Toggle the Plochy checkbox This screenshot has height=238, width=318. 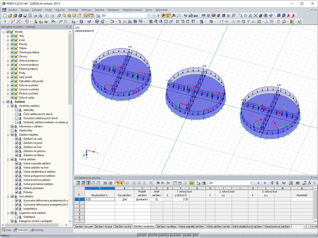(12, 44)
